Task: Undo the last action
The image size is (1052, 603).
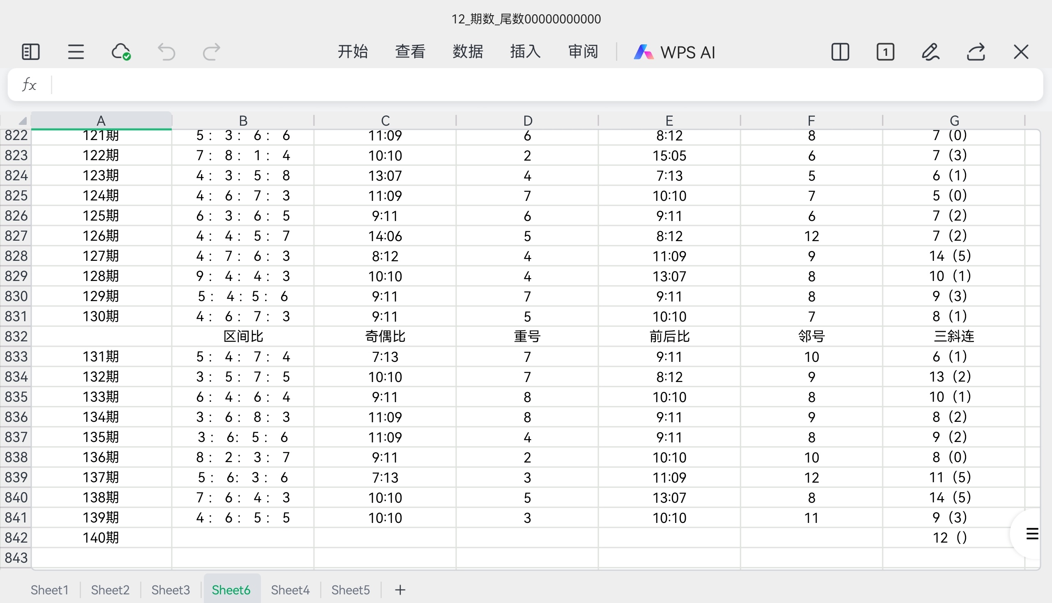Action: (x=166, y=52)
